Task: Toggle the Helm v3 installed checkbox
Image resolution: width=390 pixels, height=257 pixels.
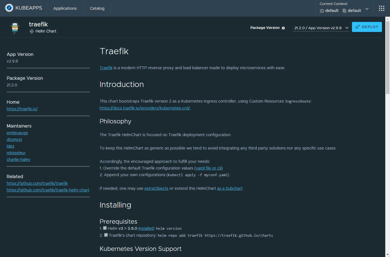Action: pyautogui.click(x=105, y=228)
